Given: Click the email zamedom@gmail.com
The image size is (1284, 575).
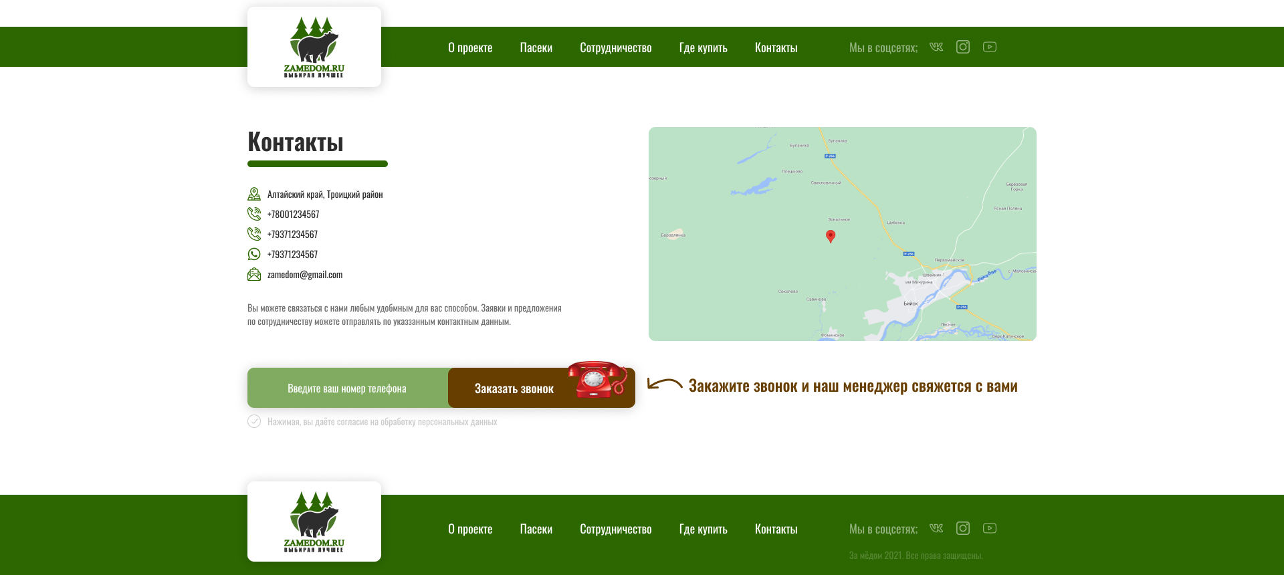Looking at the screenshot, I should pos(305,274).
